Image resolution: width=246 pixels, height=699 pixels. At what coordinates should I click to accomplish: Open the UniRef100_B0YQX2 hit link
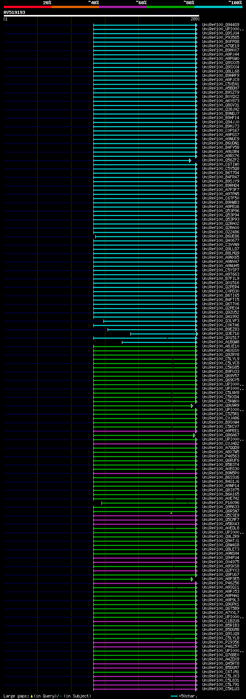click(x=221, y=97)
